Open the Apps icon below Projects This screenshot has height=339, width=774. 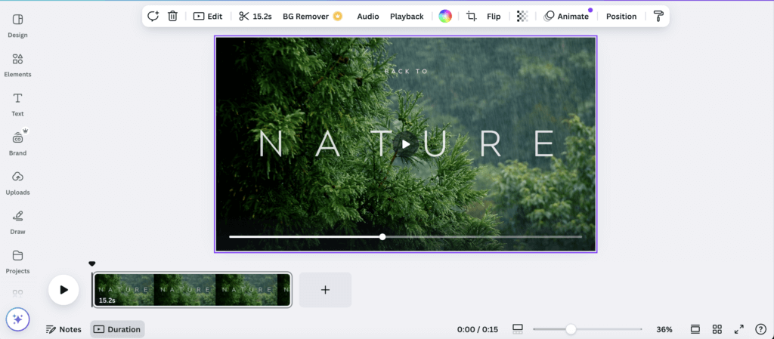coord(18,293)
